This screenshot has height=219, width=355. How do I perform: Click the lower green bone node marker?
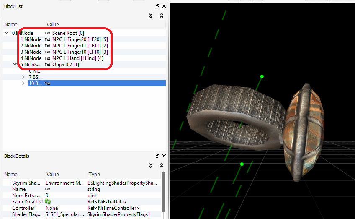[x=242, y=164]
